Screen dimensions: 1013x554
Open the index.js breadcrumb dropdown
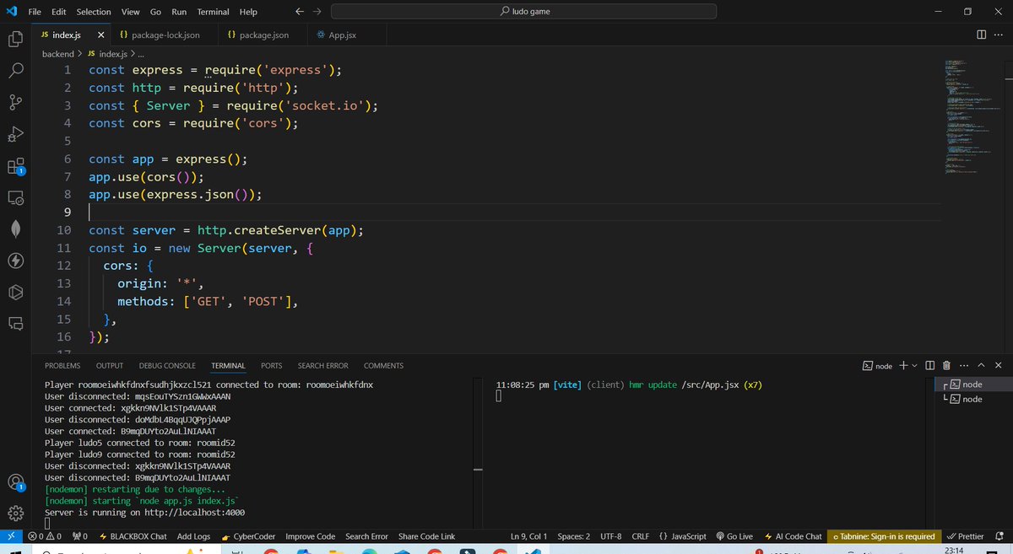coord(107,53)
